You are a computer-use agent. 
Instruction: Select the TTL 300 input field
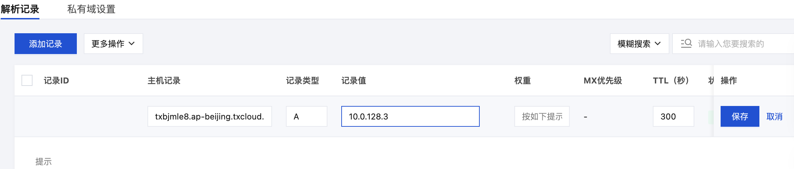click(x=674, y=116)
